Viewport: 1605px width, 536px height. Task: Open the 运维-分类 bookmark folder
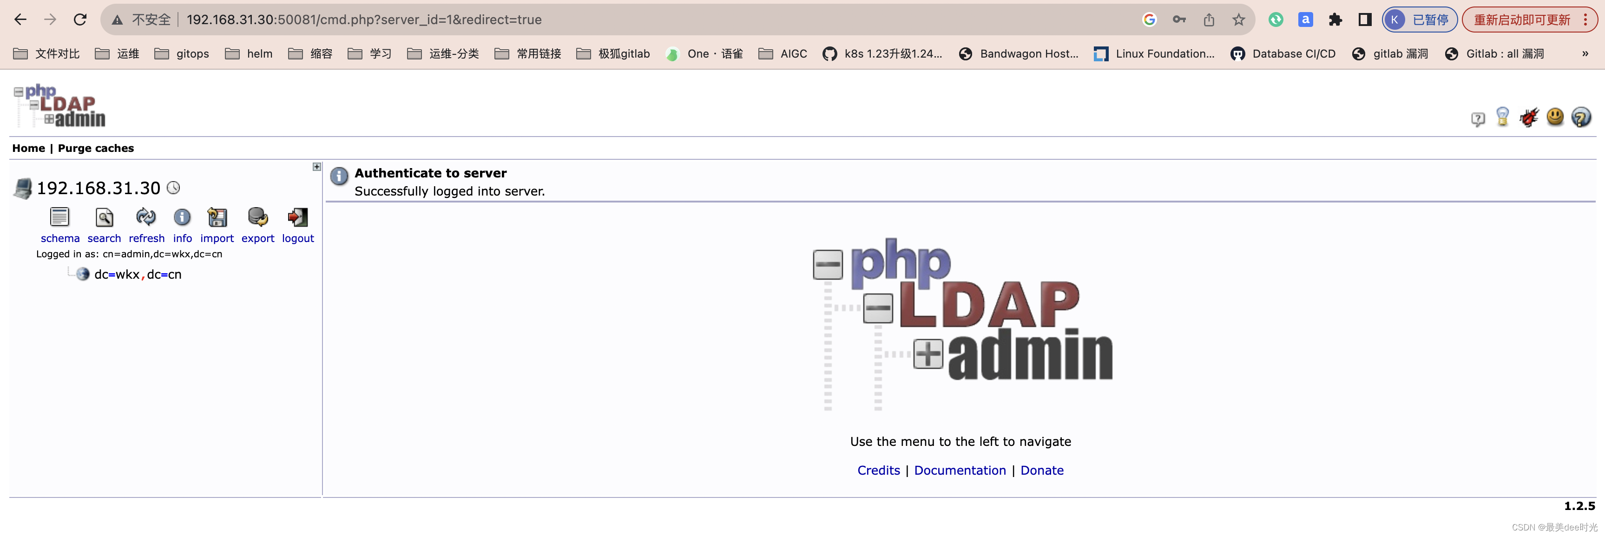[443, 53]
